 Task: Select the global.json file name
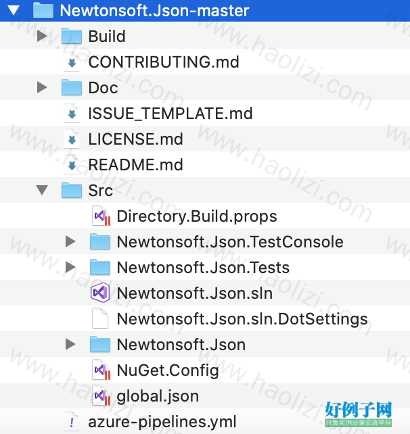point(158,397)
